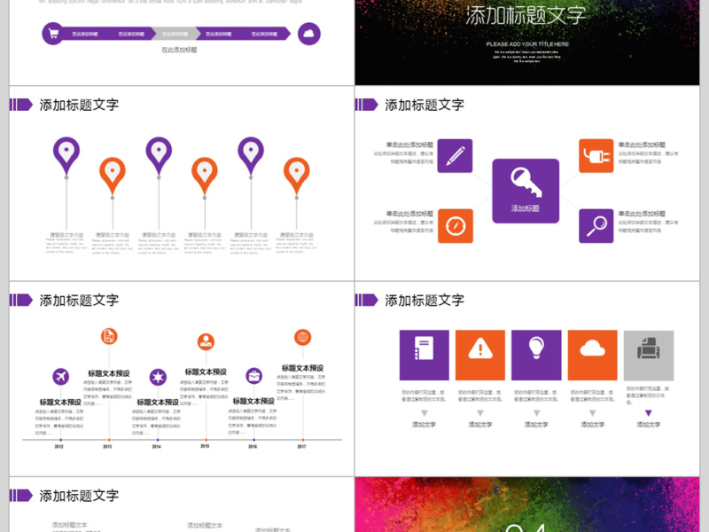The image size is (709, 532).
Task: Click the orange power plug icon tile
Action: pyautogui.click(x=596, y=156)
